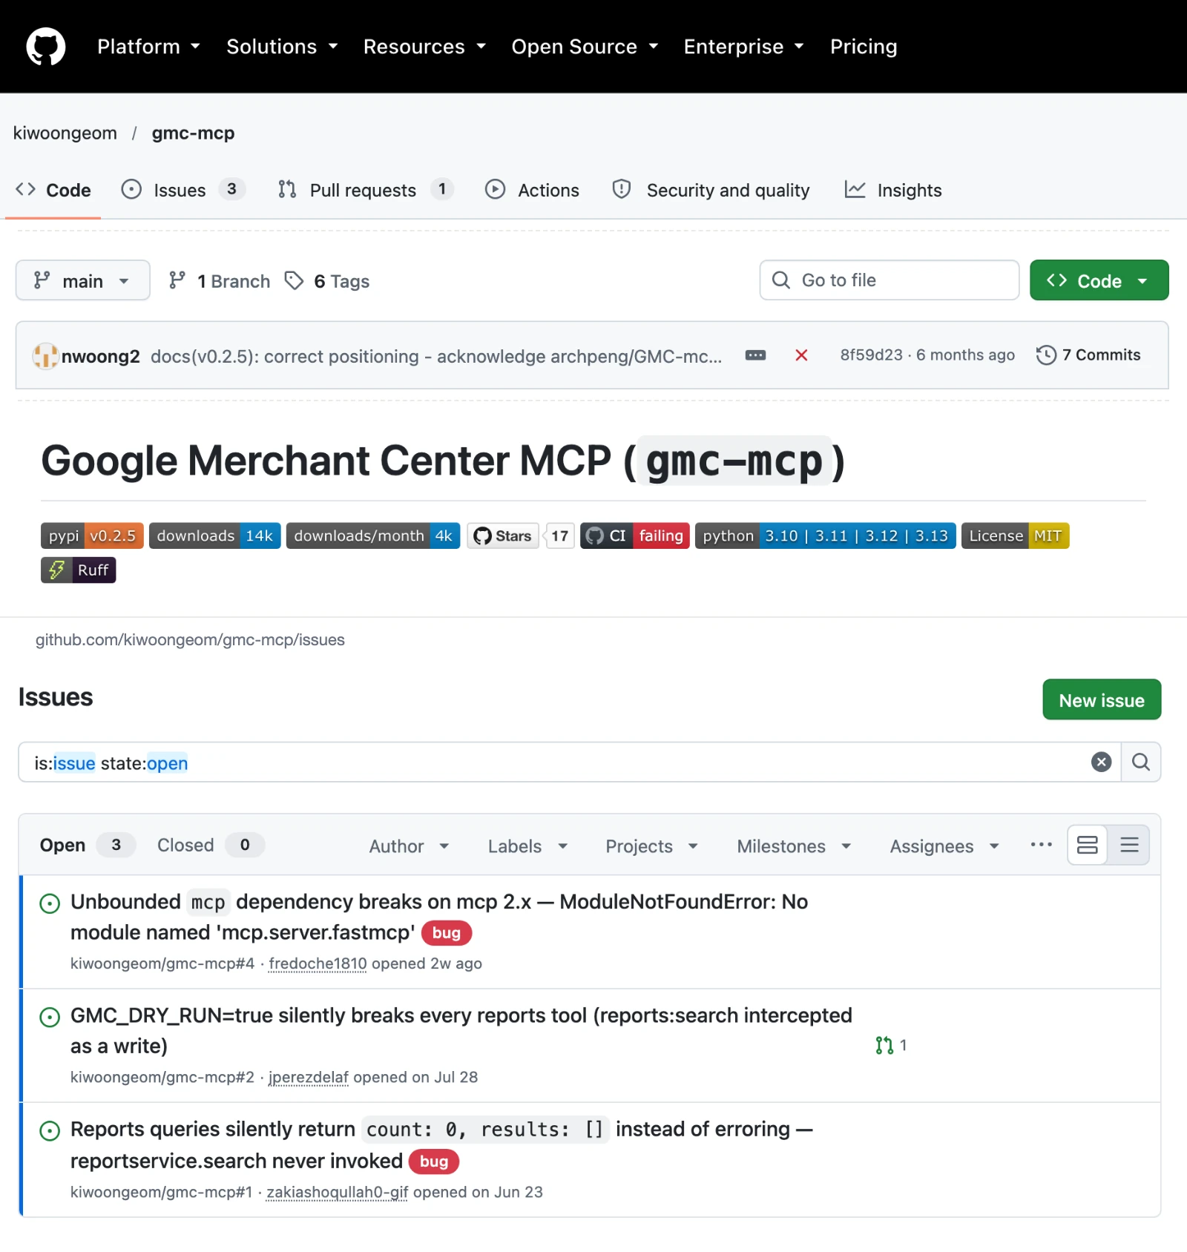
Task: Open issue about reports queries returning empty
Action: (x=441, y=1145)
